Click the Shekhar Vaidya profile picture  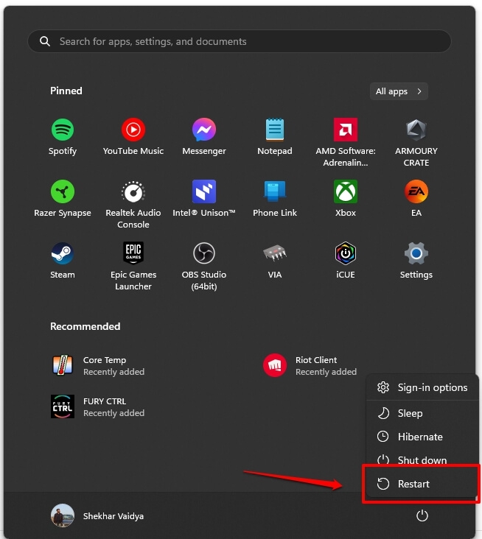(x=62, y=516)
